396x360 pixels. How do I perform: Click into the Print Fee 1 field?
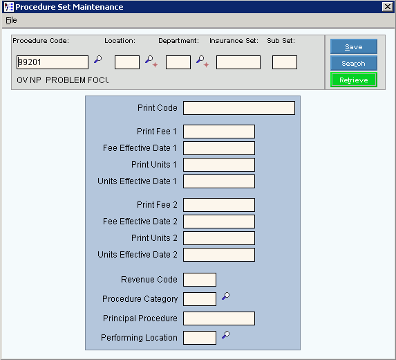(x=219, y=132)
